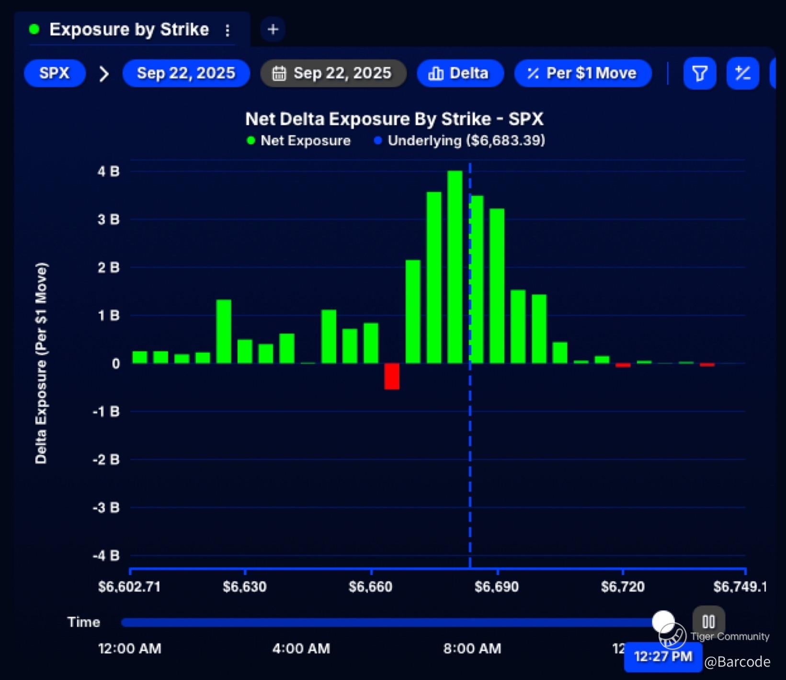Screen dimensions: 786x680
Task: Click the $6,690 x-axis label
Action: point(497,587)
